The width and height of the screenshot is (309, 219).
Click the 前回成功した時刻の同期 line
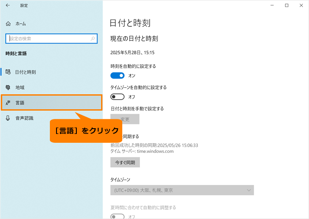(x=154, y=145)
